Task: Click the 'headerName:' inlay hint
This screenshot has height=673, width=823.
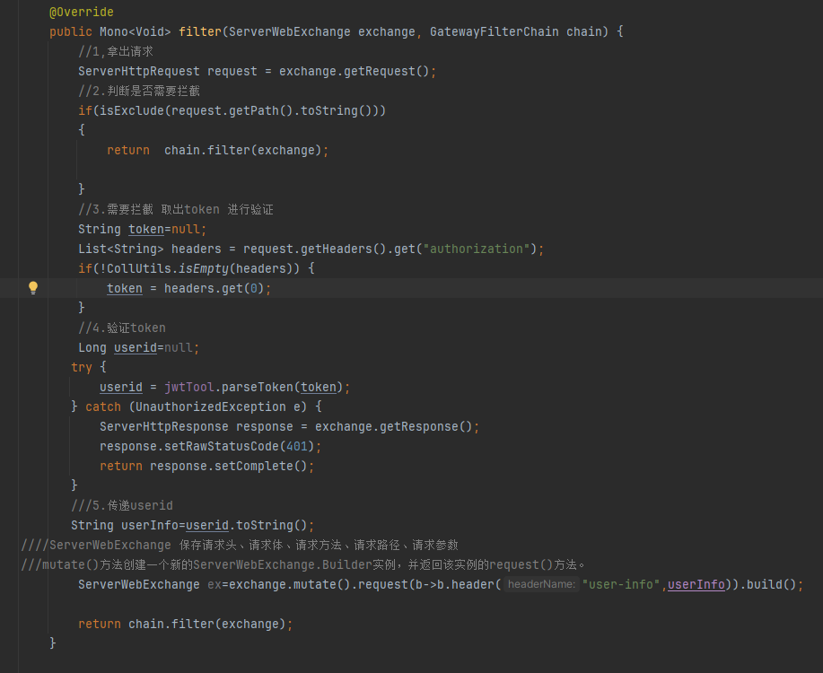Action: tap(542, 584)
